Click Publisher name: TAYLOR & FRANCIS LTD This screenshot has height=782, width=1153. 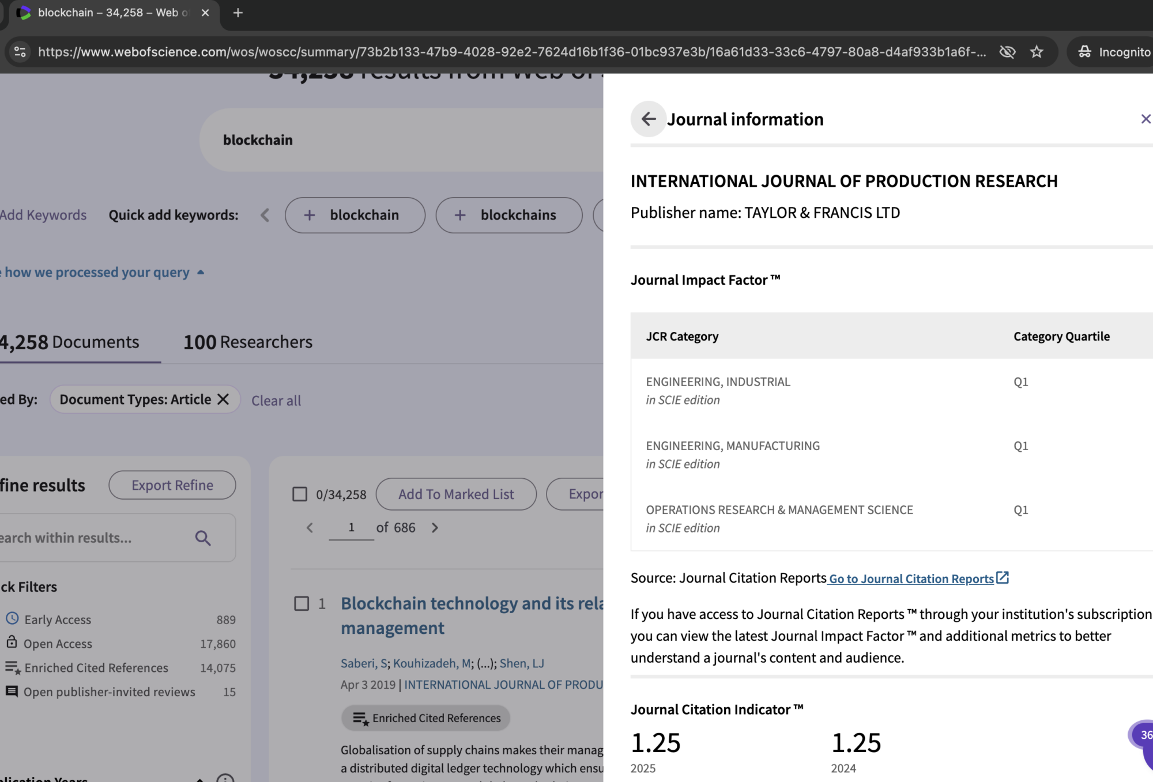click(x=765, y=213)
